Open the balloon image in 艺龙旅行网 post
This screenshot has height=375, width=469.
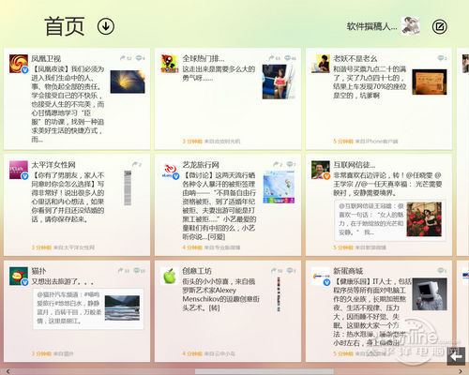coord(279,187)
